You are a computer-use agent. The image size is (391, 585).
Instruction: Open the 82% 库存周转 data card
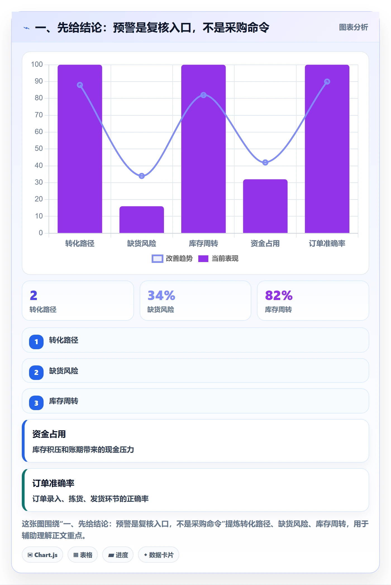pyautogui.click(x=313, y=301)
